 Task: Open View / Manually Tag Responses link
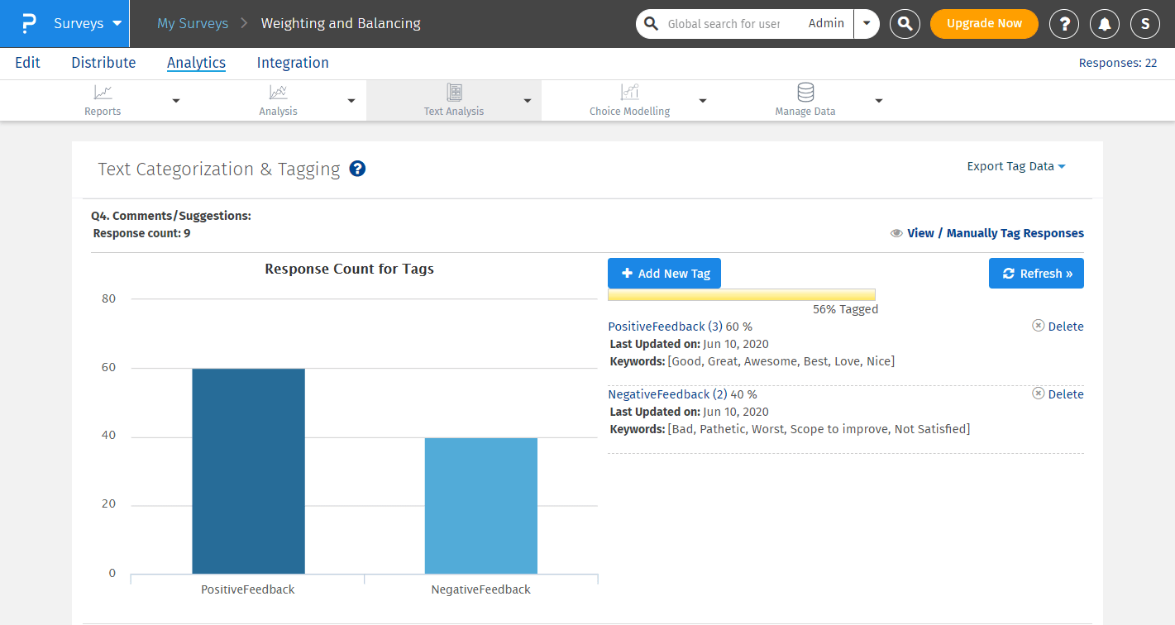coord(995,233)
